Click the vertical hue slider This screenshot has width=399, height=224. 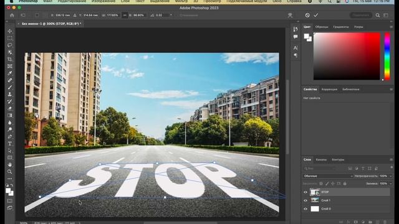coord(387,57)
